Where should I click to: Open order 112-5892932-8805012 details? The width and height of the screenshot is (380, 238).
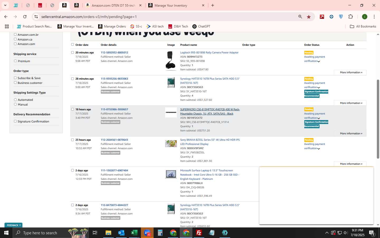pos(114,52)
